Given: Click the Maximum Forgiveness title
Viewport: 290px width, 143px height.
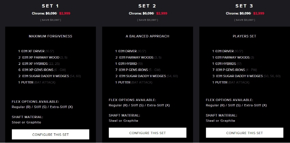Looking at the screenshot, I should point(50,36).
